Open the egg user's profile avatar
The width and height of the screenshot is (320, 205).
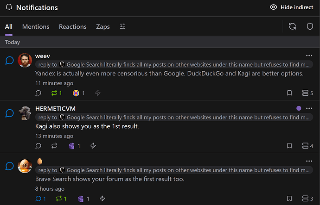coord(25,166)
